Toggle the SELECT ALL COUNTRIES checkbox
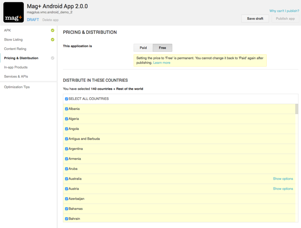301x228 pixels. pos(66,99)
